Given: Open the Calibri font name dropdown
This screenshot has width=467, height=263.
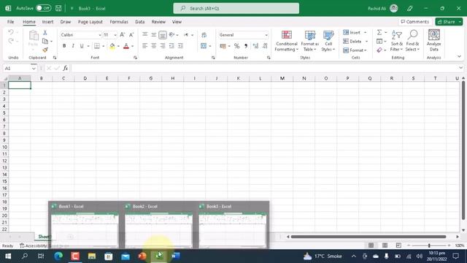Looking at the screenshot, I should coord(100,35).
